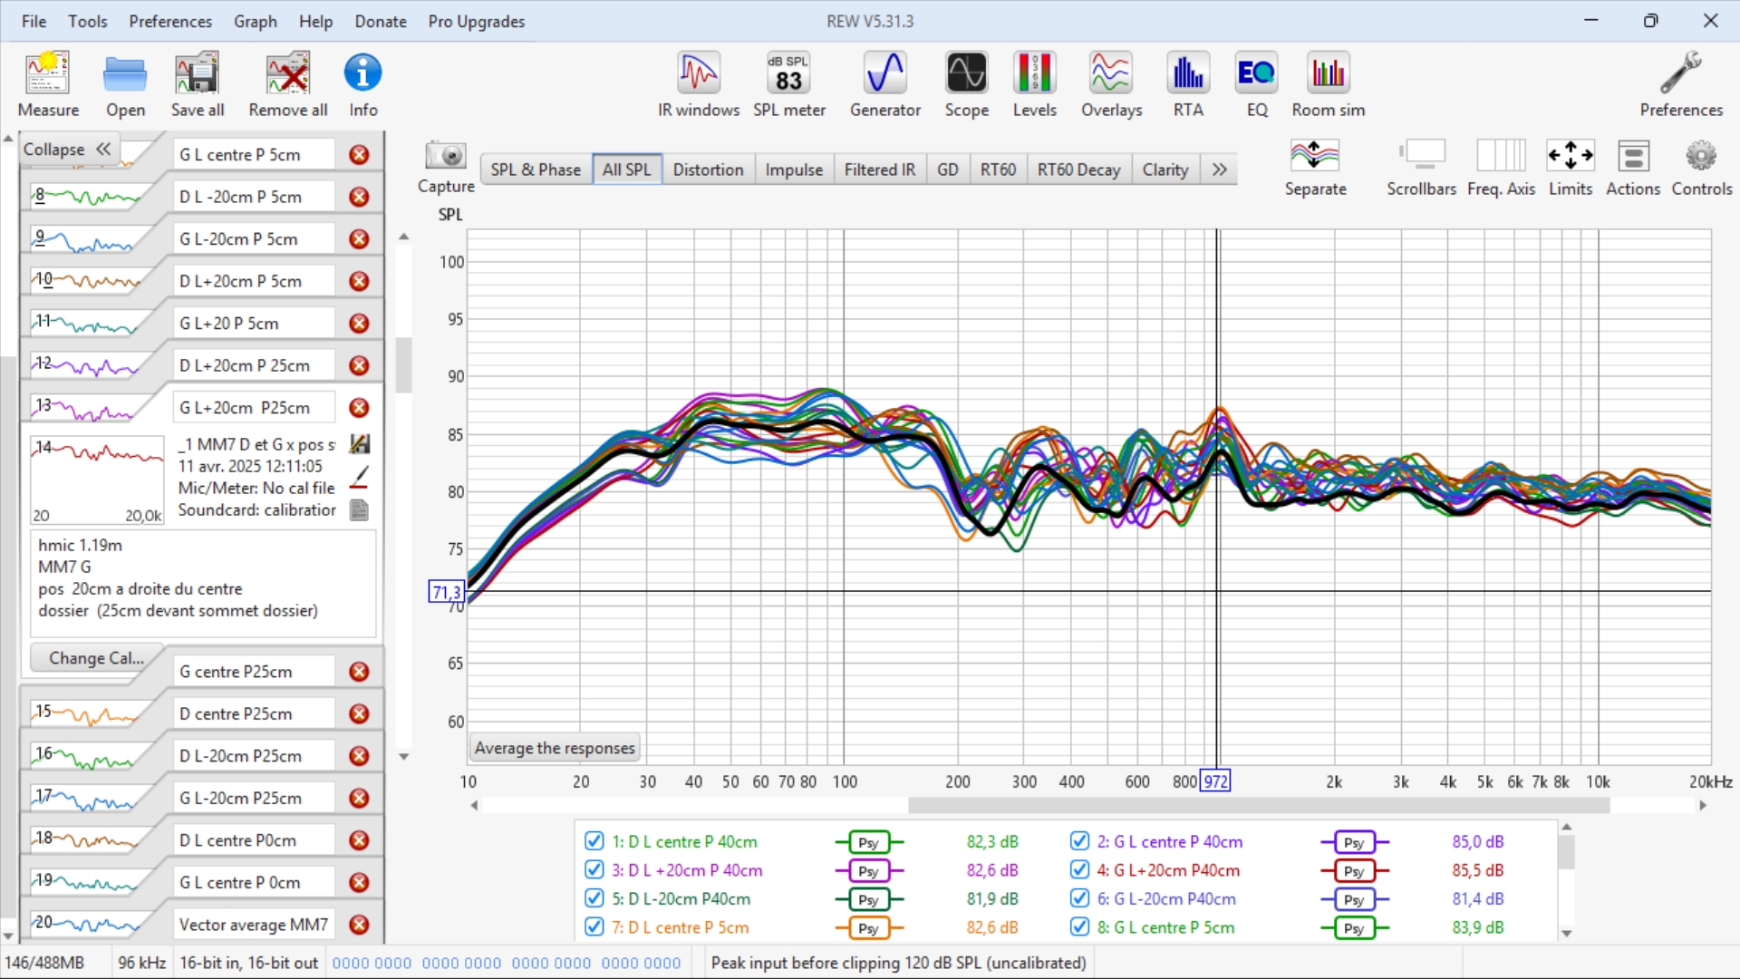This screenshot has width=1740, height=979.
Task: Open Preferences with the wrench icon
Action: 1681,84
